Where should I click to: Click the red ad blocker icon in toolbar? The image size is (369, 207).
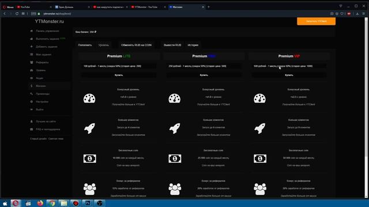pyautogui.click(x=349, y=14)
